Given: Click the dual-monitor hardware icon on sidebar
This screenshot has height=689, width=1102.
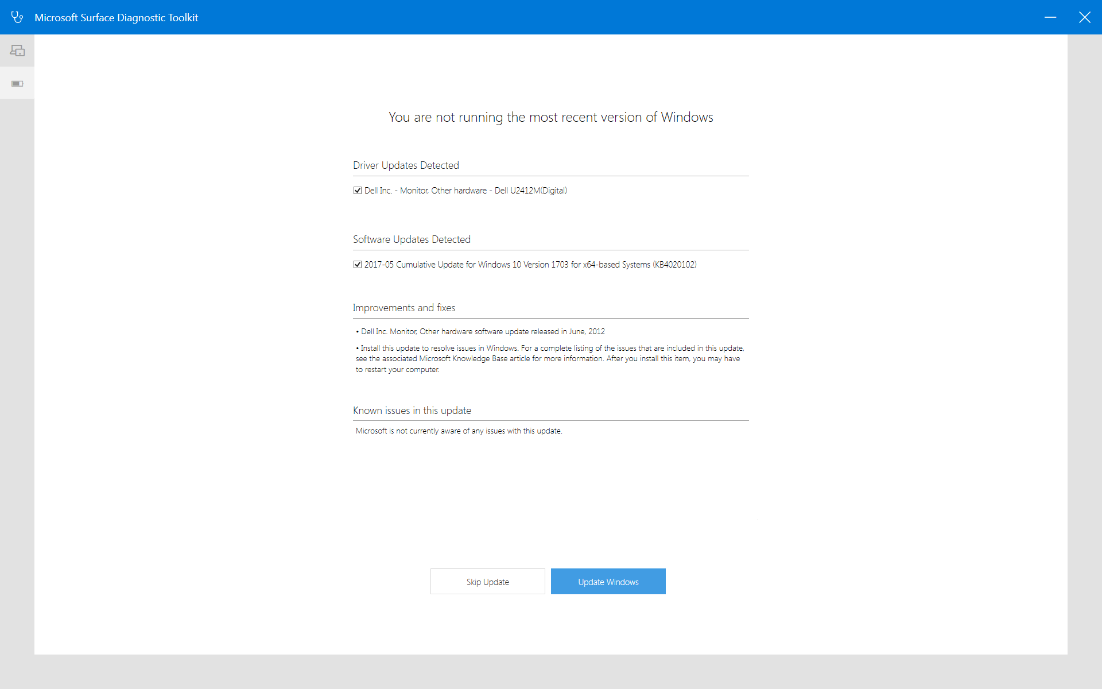Looking at the screenshot, I should tap(17, 51).
